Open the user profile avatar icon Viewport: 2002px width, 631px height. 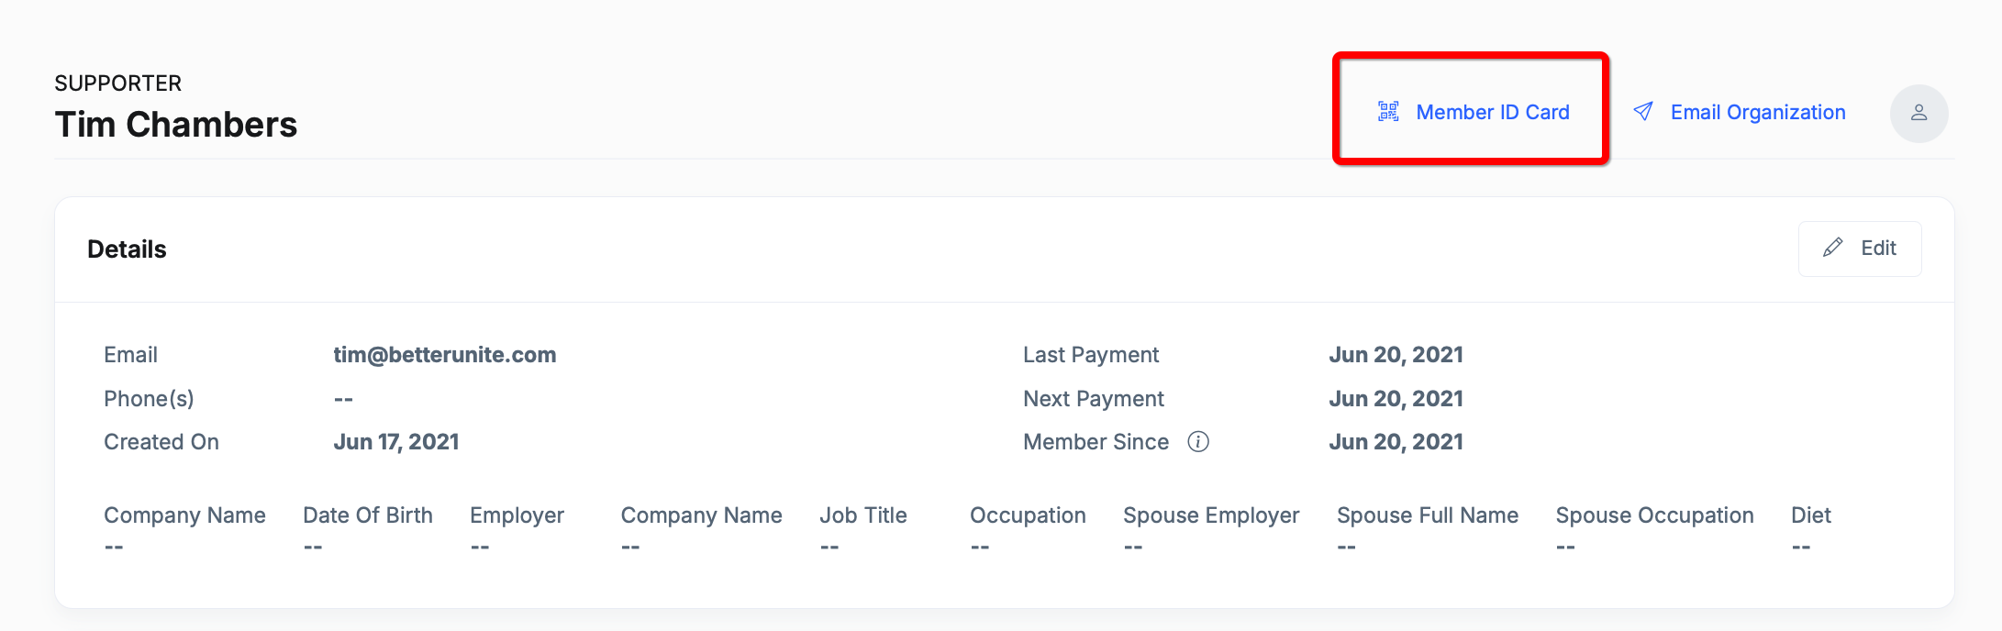pos(1919,113)
